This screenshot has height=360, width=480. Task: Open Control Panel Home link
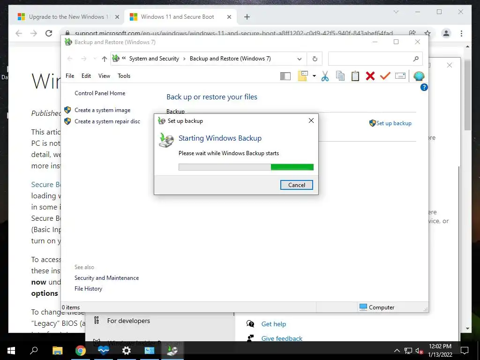pyautogui.click(x=100, y=93)
